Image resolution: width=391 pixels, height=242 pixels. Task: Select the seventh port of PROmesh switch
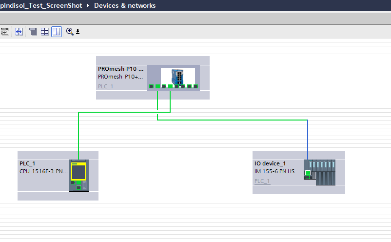[189, 86]
